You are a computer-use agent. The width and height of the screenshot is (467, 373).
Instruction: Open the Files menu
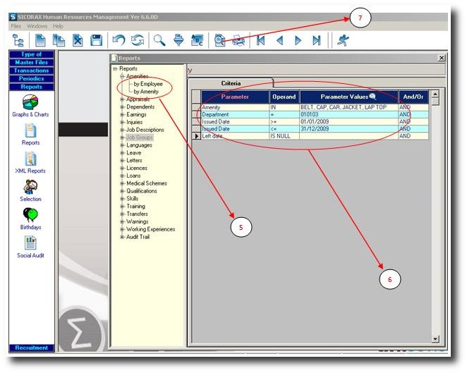pyautogui.click(x=16, y=26)
